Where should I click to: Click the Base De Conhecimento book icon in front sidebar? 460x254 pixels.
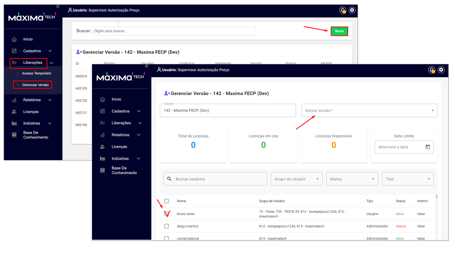click(x=102, y=171)
